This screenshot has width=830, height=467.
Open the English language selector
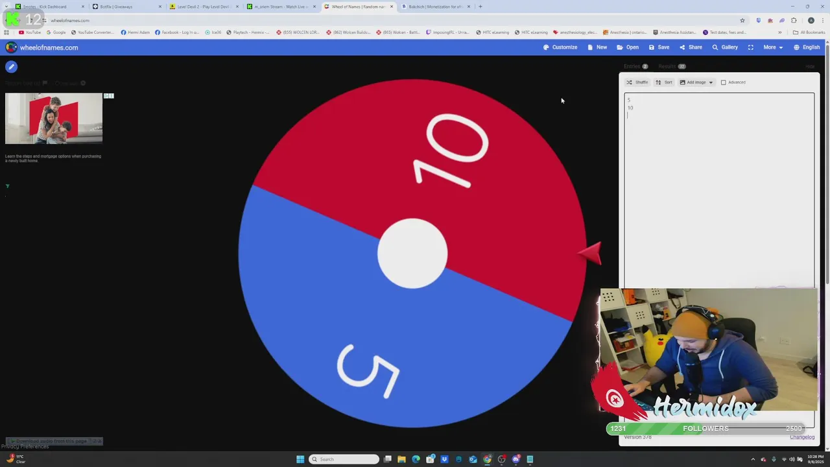tap(807, 47)
